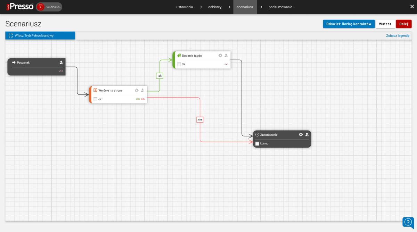Viewport: 417px width, 232px height.
Task: Select the scenariusz step
Action: (245, 7)
